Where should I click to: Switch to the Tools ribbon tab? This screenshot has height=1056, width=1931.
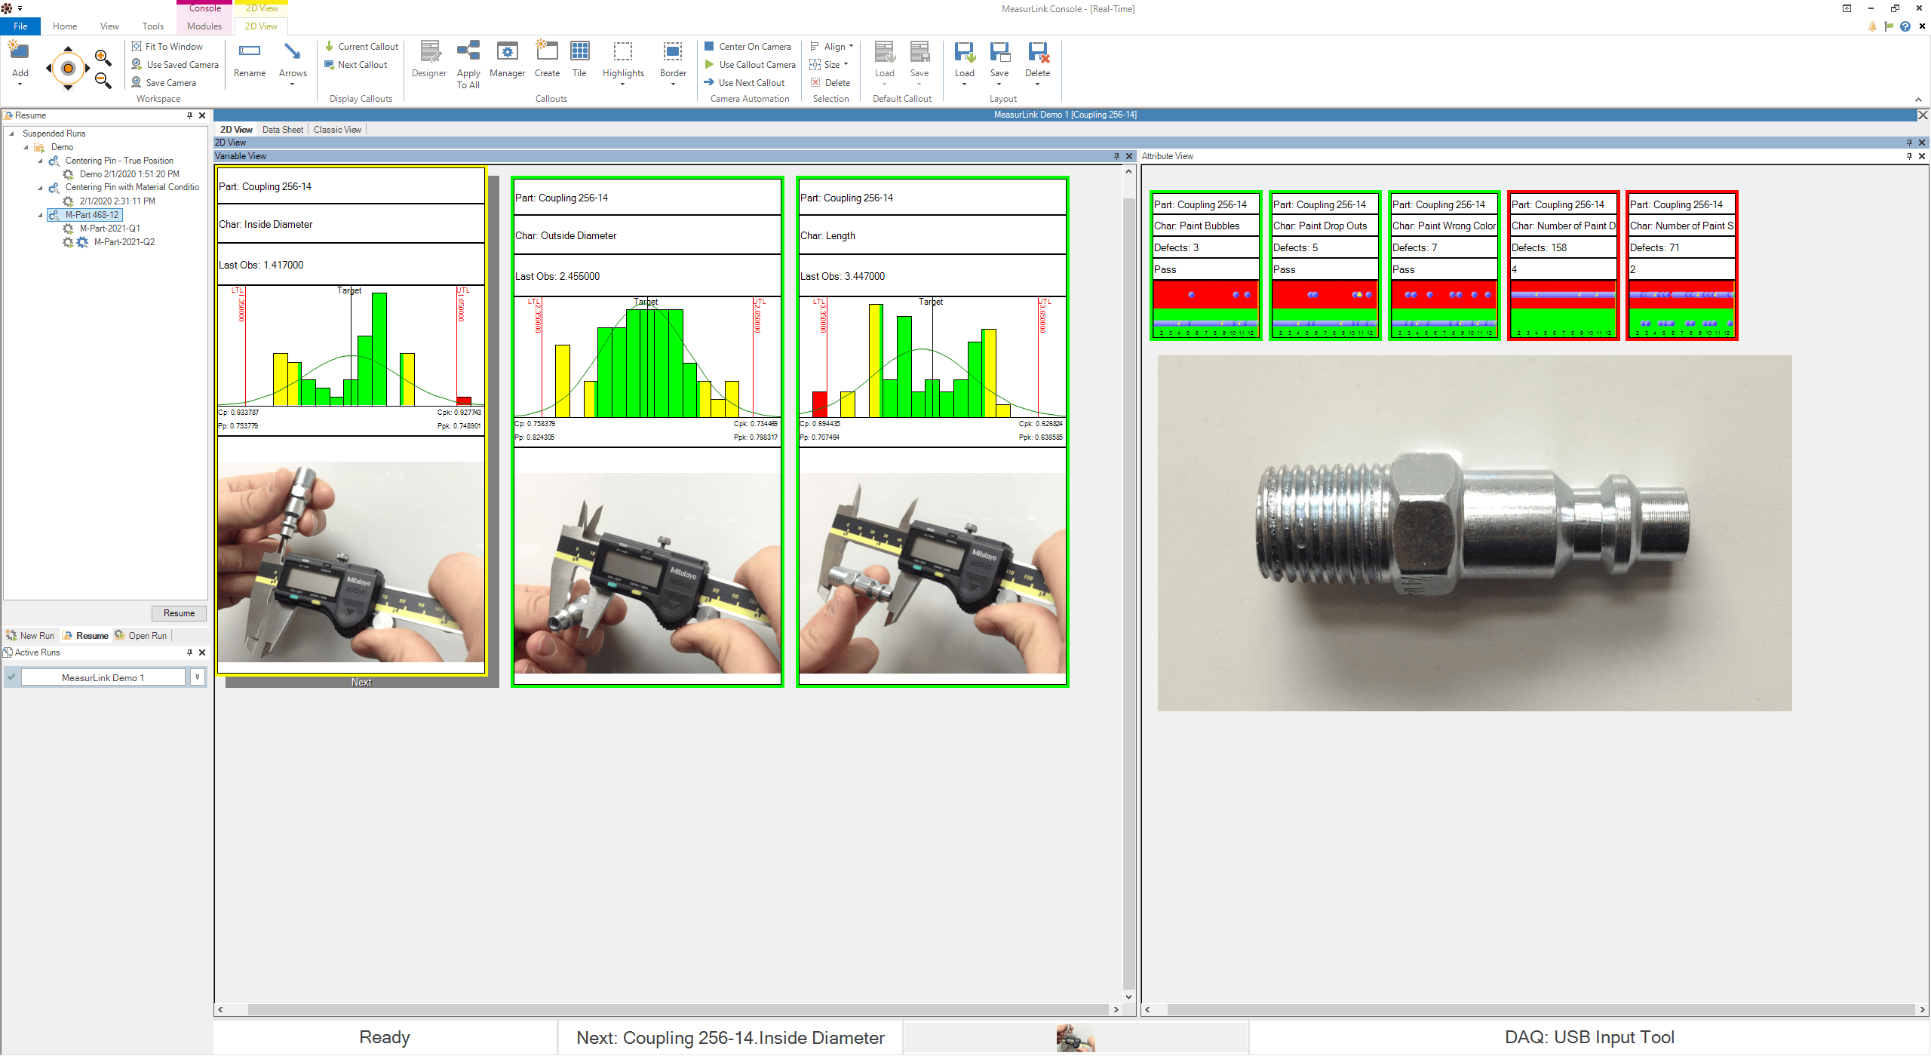153,26
